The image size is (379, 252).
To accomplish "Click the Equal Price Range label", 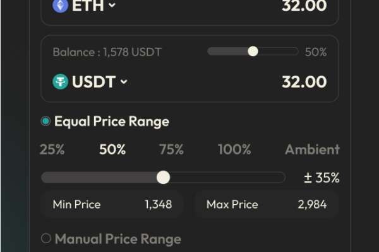I will pyautogui.click(x=112, y=122).
